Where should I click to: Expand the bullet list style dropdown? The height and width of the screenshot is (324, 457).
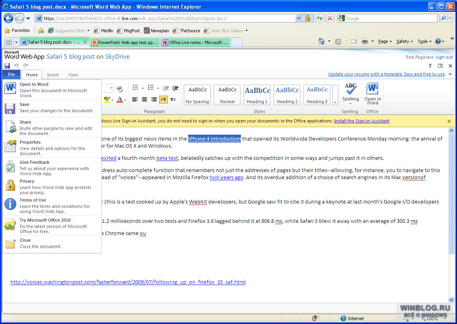[142, 88]
